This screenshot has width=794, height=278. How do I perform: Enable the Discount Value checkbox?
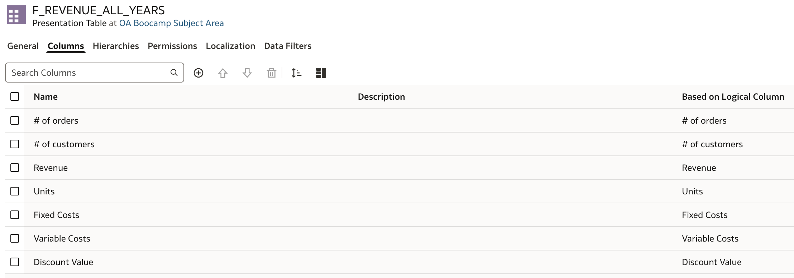15,262
